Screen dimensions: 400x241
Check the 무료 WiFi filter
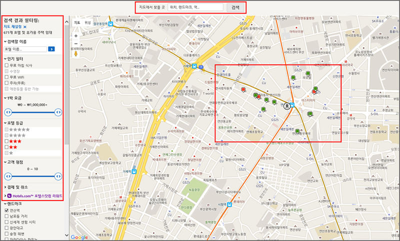[x=6, y=77]
